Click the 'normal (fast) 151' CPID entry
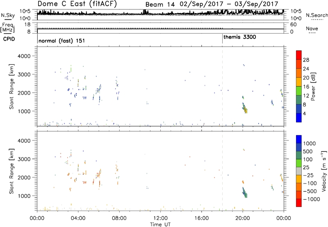This screenshot has height=227, width=328. [x=62, y=41]
